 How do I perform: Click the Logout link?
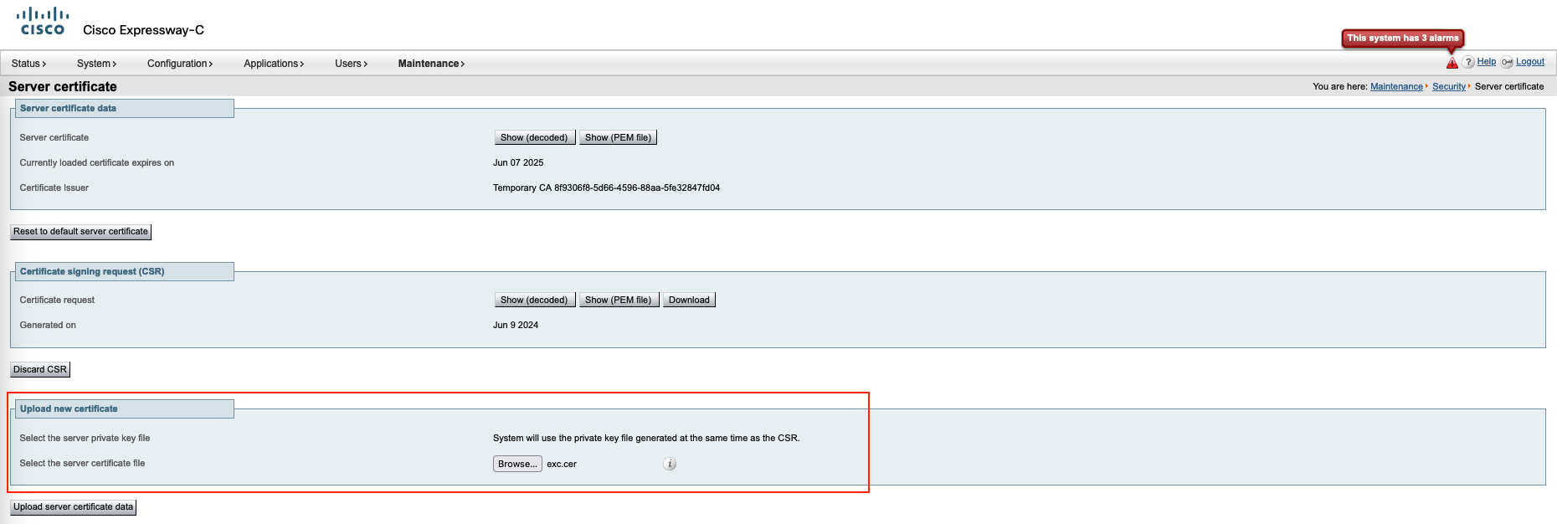click(x=1529, y=62)
